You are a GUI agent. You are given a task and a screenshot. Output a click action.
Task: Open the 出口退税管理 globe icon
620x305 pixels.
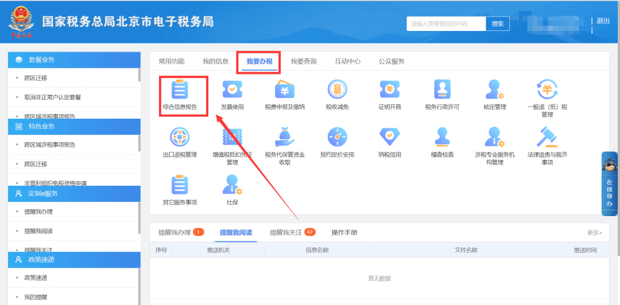point(180,137)
